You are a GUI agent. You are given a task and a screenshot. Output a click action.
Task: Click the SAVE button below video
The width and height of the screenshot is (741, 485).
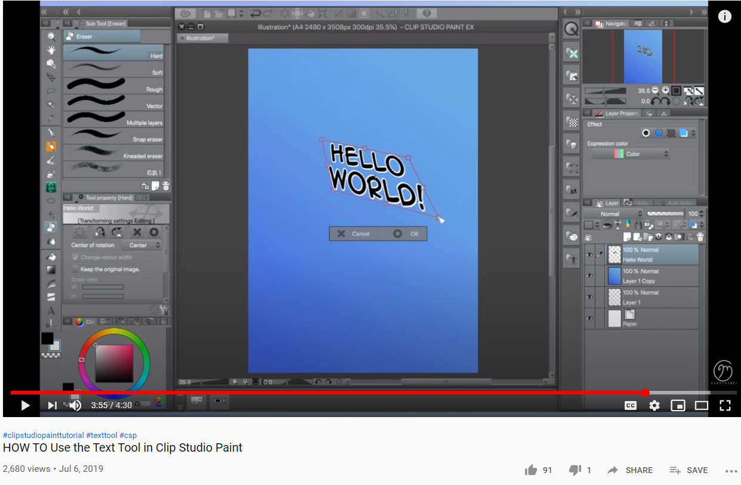[x=688, y=470]
